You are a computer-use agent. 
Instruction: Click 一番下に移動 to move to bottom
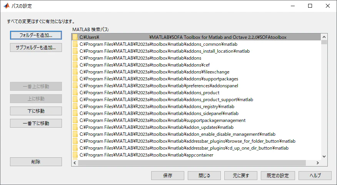tap(36, 123)
